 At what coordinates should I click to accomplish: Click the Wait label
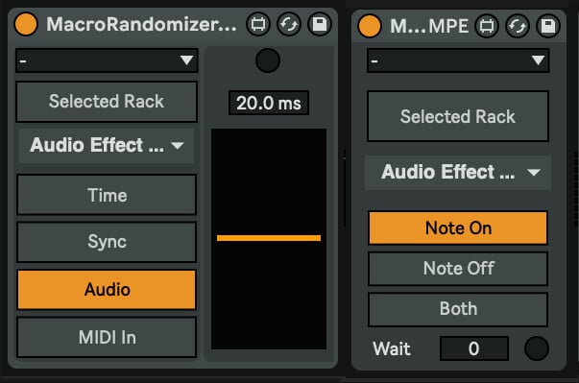click(392, 348)
